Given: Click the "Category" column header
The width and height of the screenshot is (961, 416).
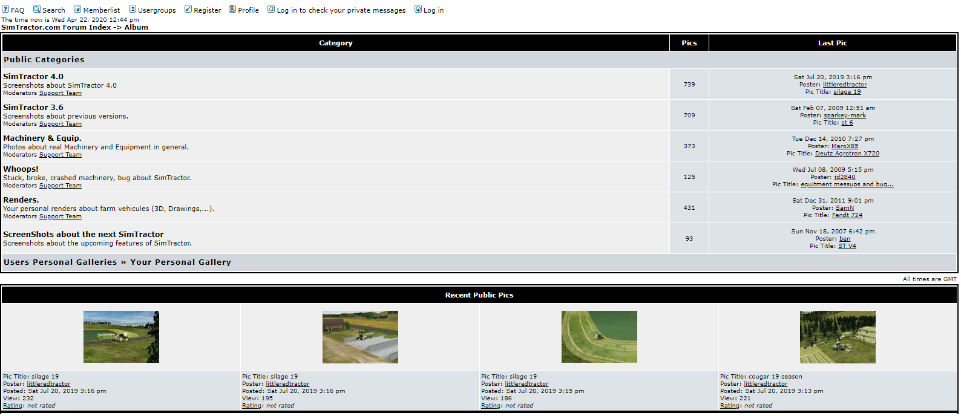Looking at the screenshot, I should 336,43.
